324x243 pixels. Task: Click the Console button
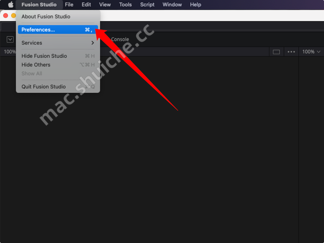coord(120,39)
